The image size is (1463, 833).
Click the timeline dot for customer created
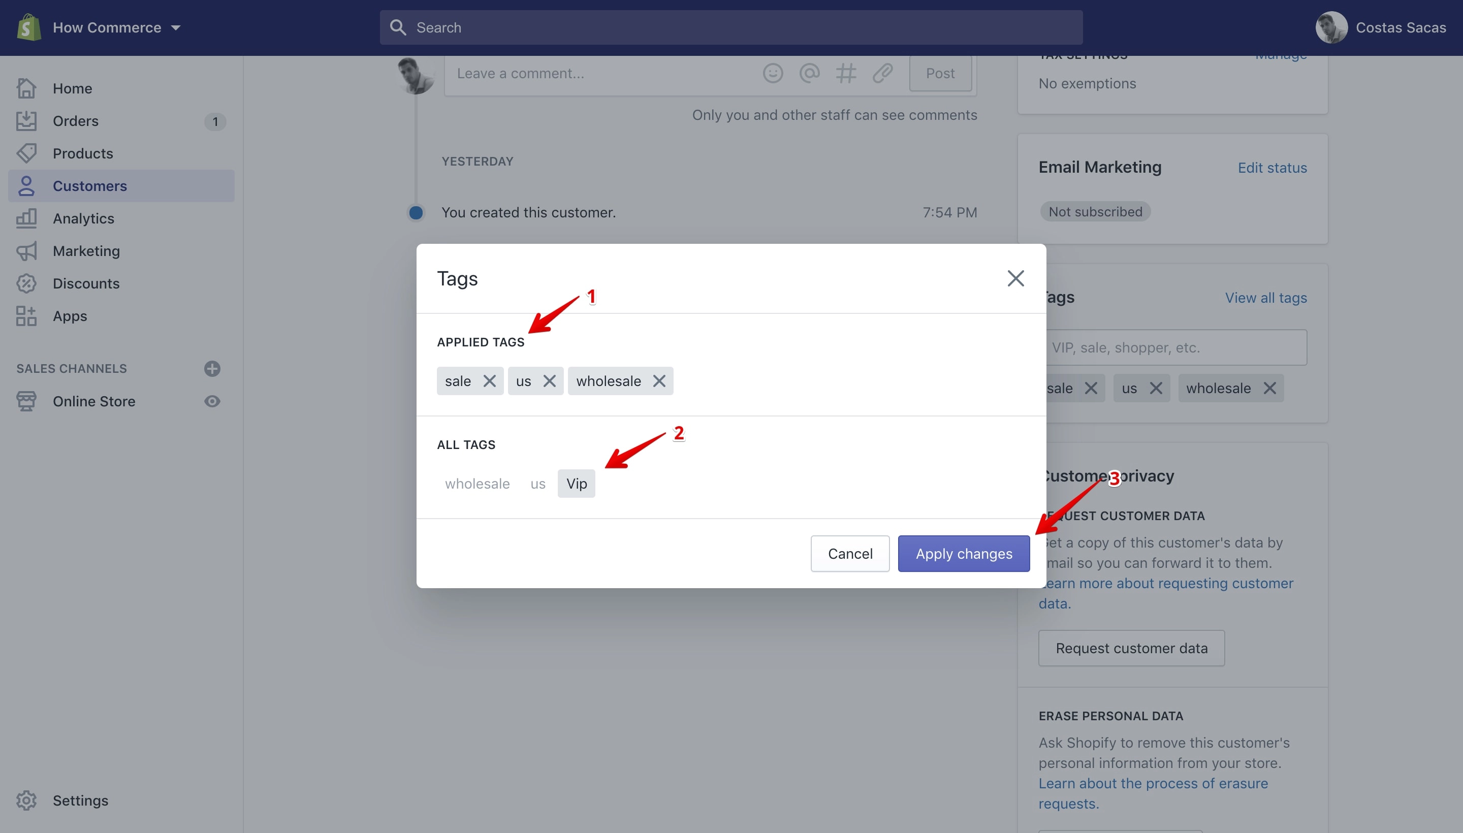tap(416, 213)
